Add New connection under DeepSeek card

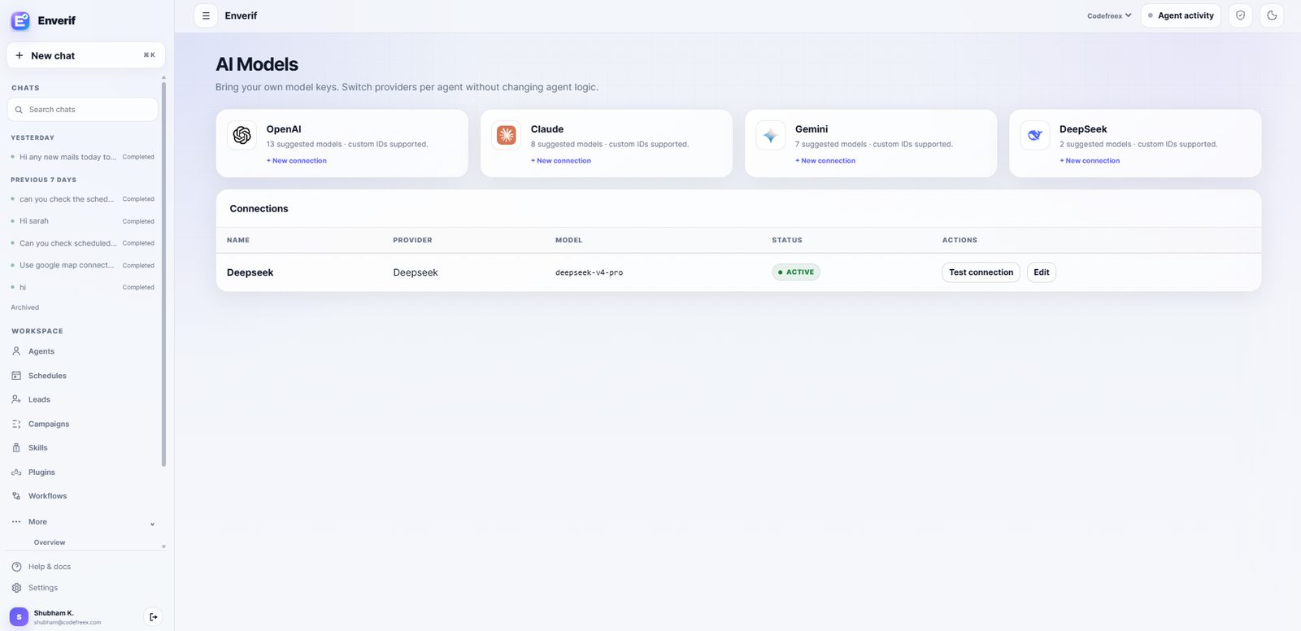1090,161
